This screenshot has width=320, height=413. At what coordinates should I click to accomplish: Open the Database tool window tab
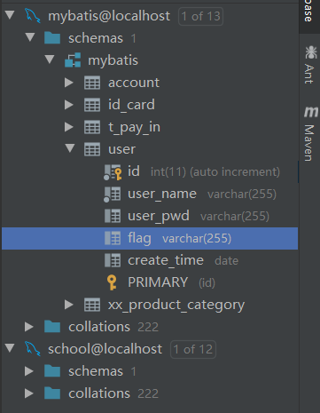(x=309, y=12)
